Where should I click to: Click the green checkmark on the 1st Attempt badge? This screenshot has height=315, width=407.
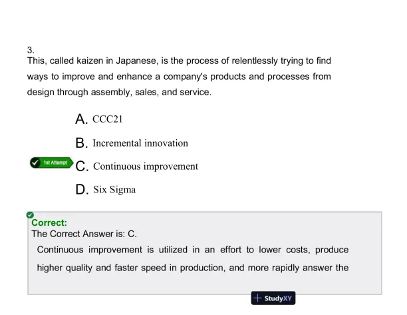tap(36, 162)
